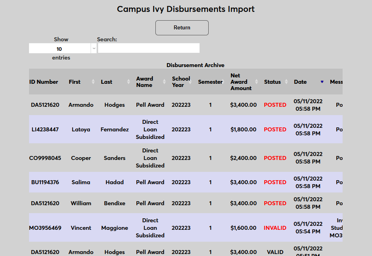The image size is (372, 256).
Task: Click inside the Search field
Action: click(x=149, y=48)
